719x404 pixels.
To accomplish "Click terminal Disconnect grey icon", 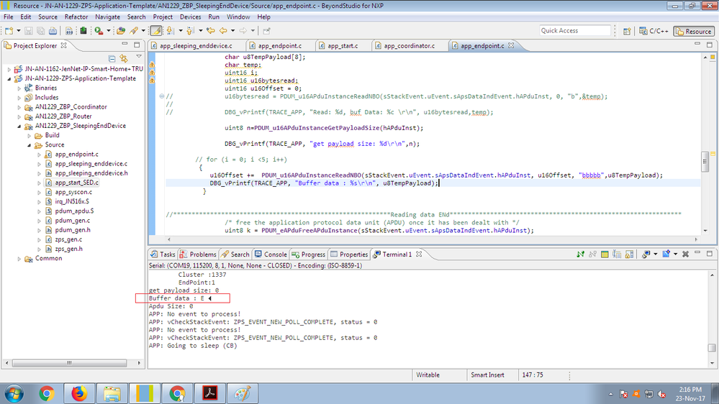I will coord(592,254).
